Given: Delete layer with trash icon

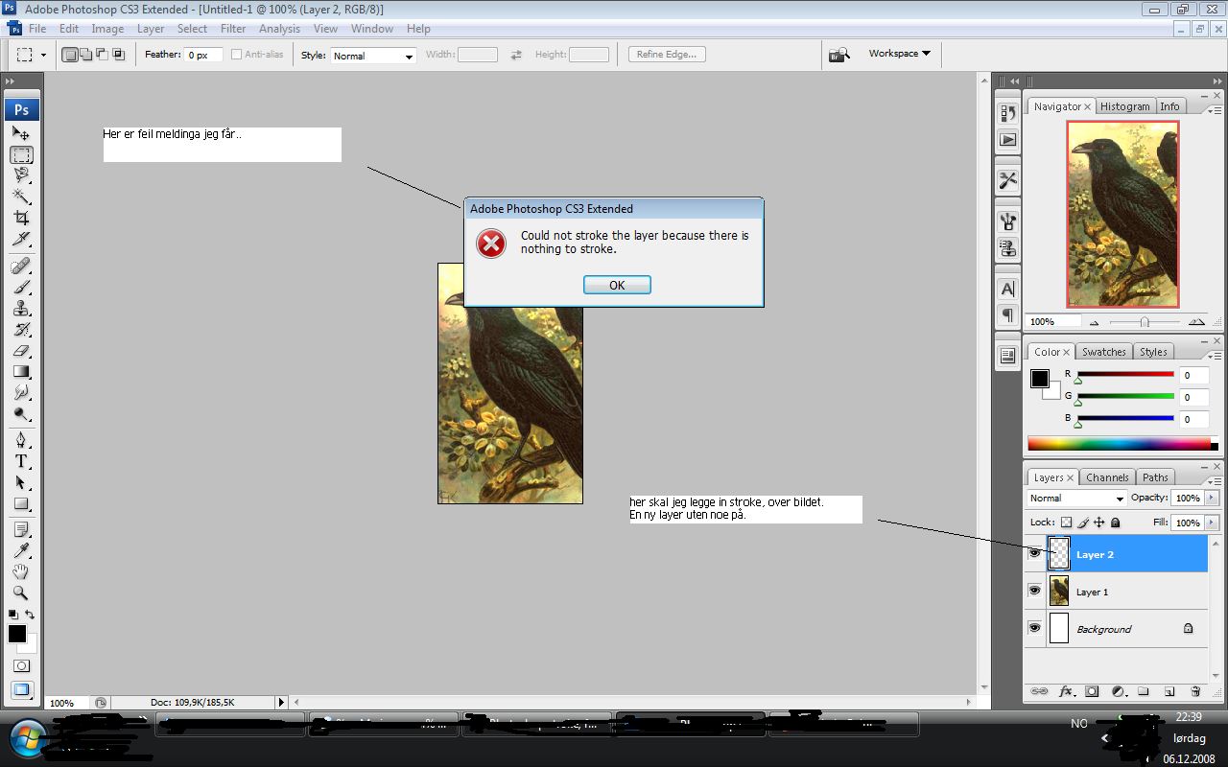Looking at the screenshot, I should [x=1195, y=691].
